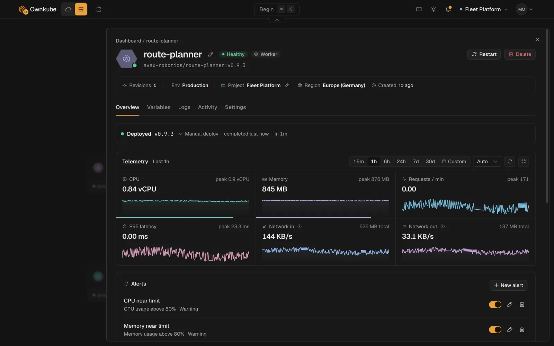This screenshot has height=346, width=554.
Task: Edit the CPU near limit alert
Action: [x=510, y=304]
